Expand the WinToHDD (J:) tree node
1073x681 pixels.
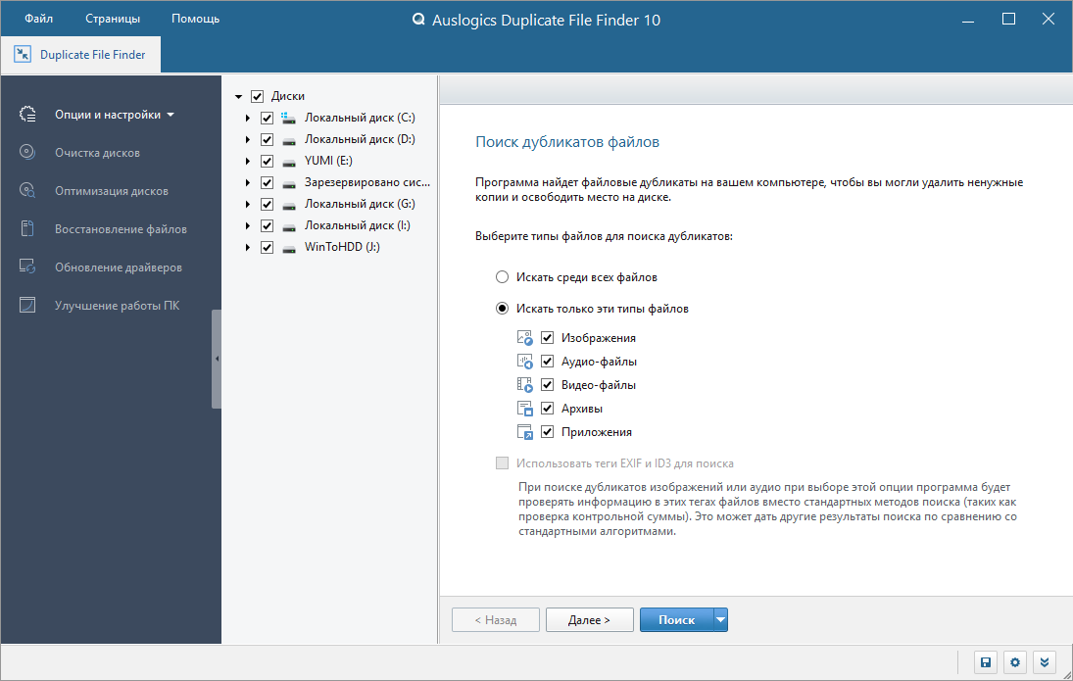[x=248, y=247]
